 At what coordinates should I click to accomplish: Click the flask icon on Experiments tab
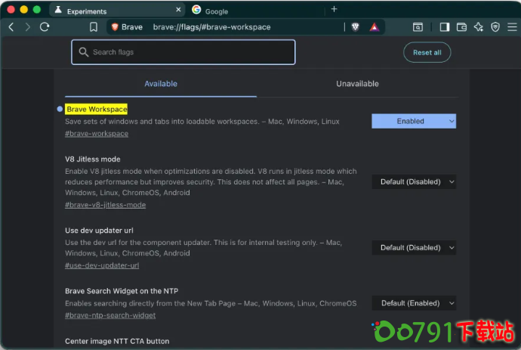(x=58, y=10)
